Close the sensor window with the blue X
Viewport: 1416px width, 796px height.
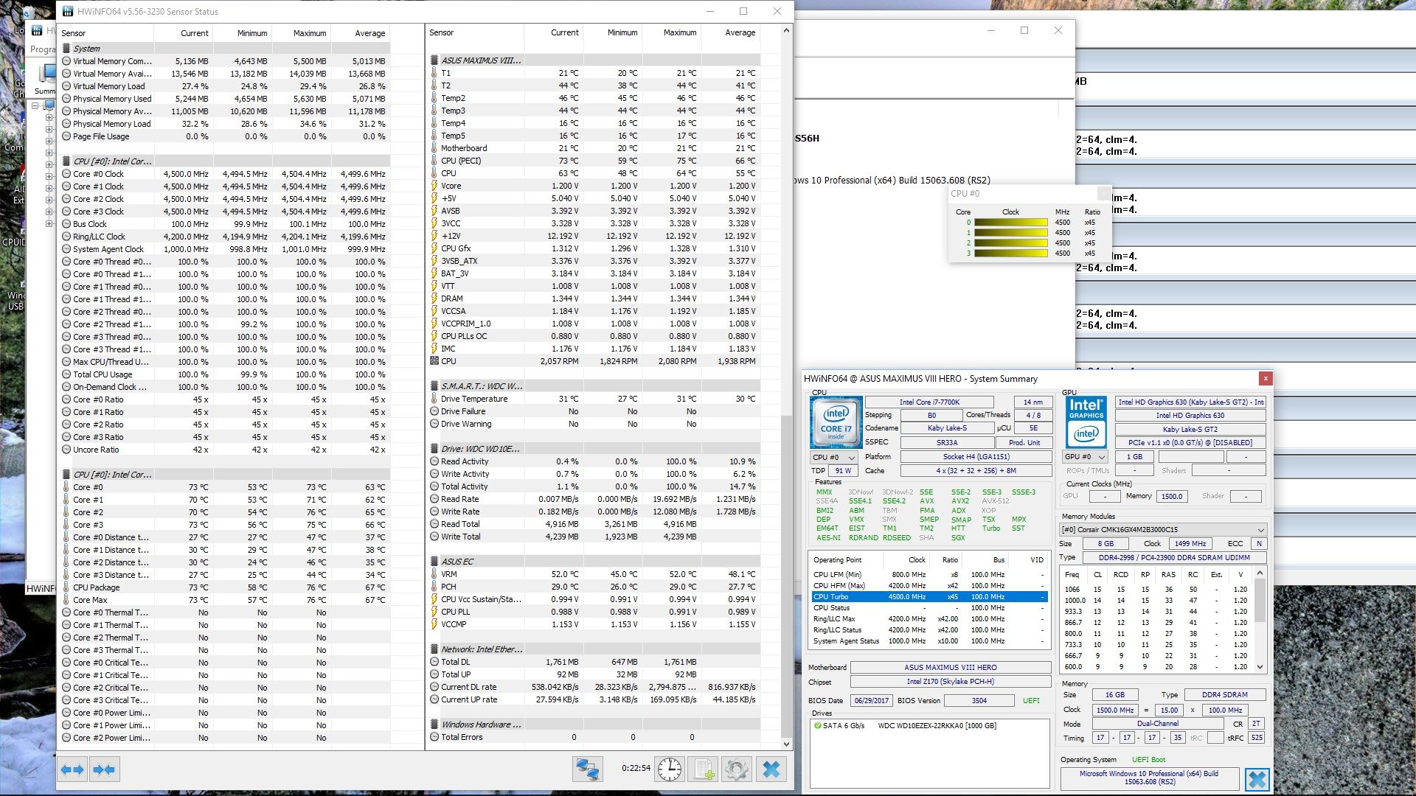point(771,769)
